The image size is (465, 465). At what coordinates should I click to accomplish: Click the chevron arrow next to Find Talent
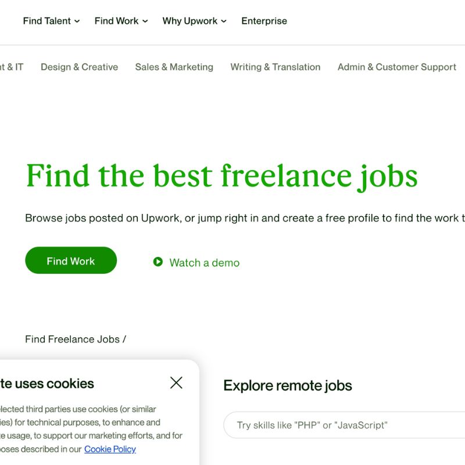[x=77, y=22]
